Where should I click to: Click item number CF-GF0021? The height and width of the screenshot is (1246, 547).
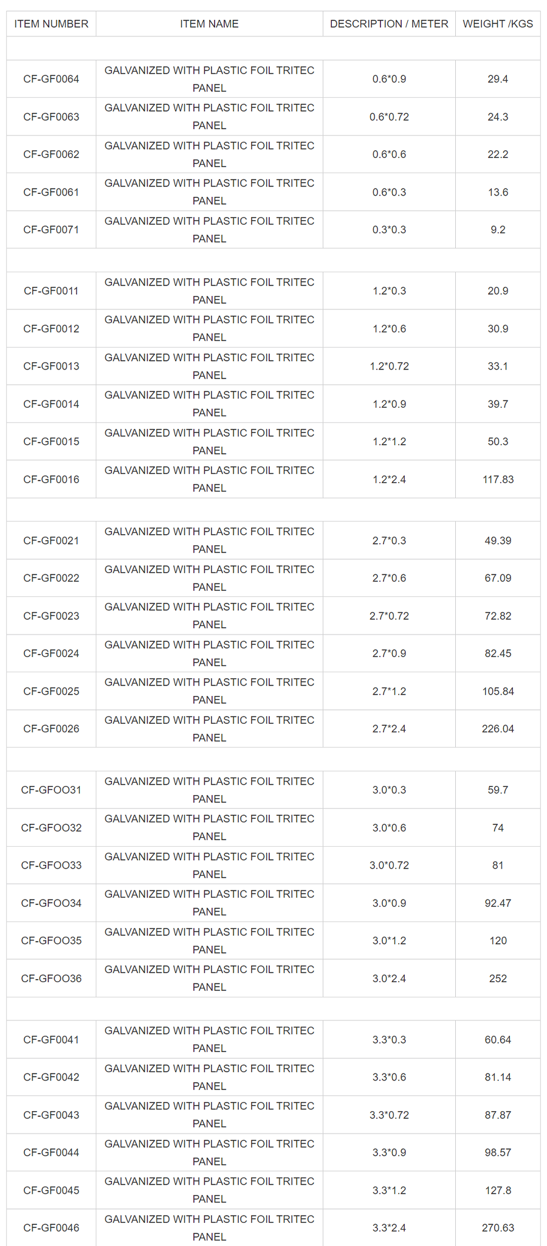tap(51, 540)
